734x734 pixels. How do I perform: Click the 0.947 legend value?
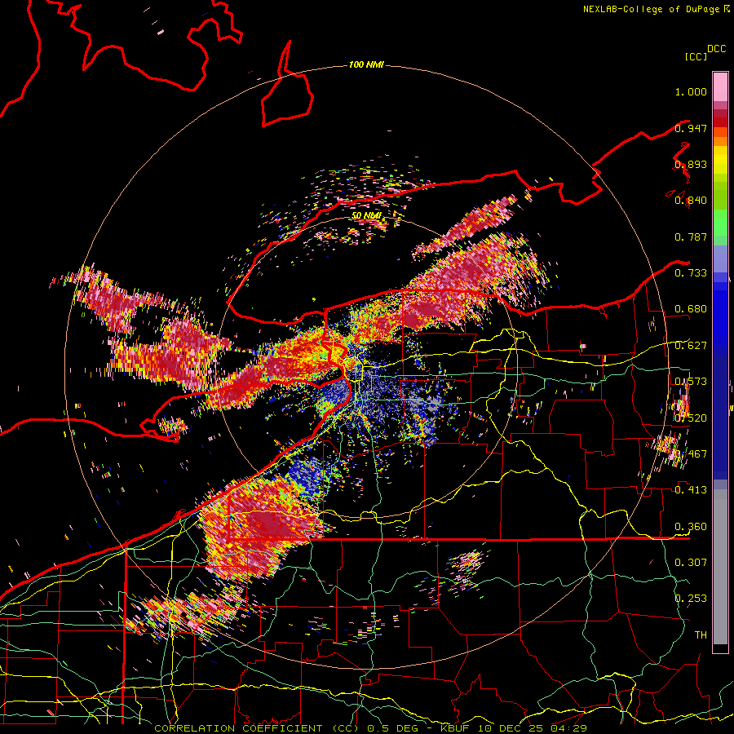pos(691,128)
